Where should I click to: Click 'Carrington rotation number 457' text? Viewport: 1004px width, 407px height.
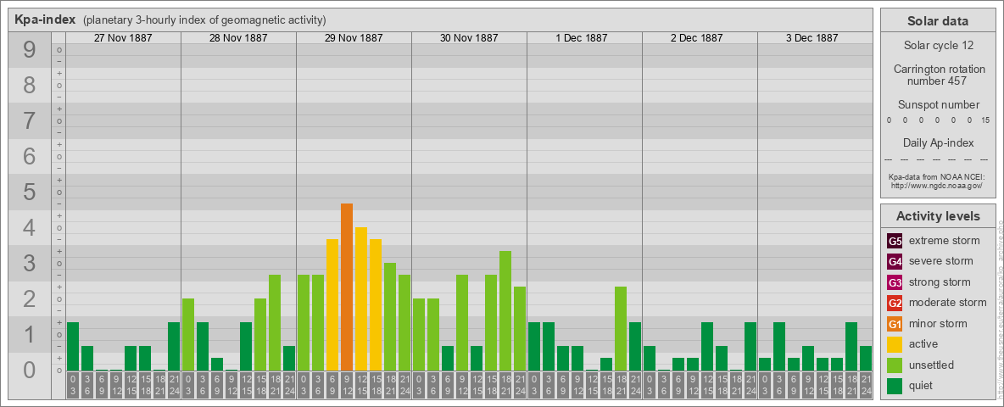[x=938, y=75]
